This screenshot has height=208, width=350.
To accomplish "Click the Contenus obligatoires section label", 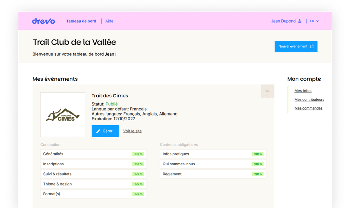I will click(x=179, y=145).
